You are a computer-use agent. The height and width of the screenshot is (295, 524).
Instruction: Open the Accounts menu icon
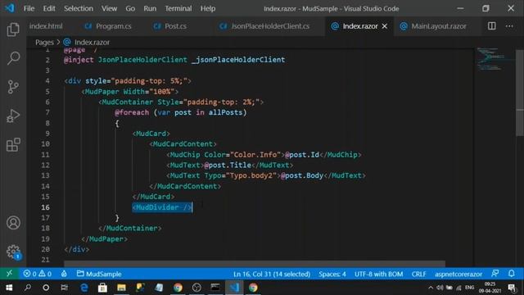pos(13,223)
